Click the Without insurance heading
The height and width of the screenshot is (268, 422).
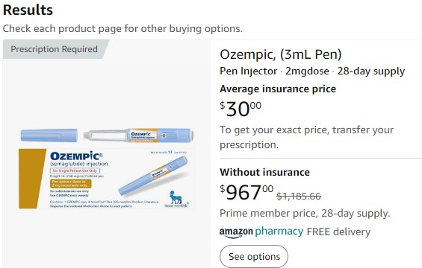point(264,172)
